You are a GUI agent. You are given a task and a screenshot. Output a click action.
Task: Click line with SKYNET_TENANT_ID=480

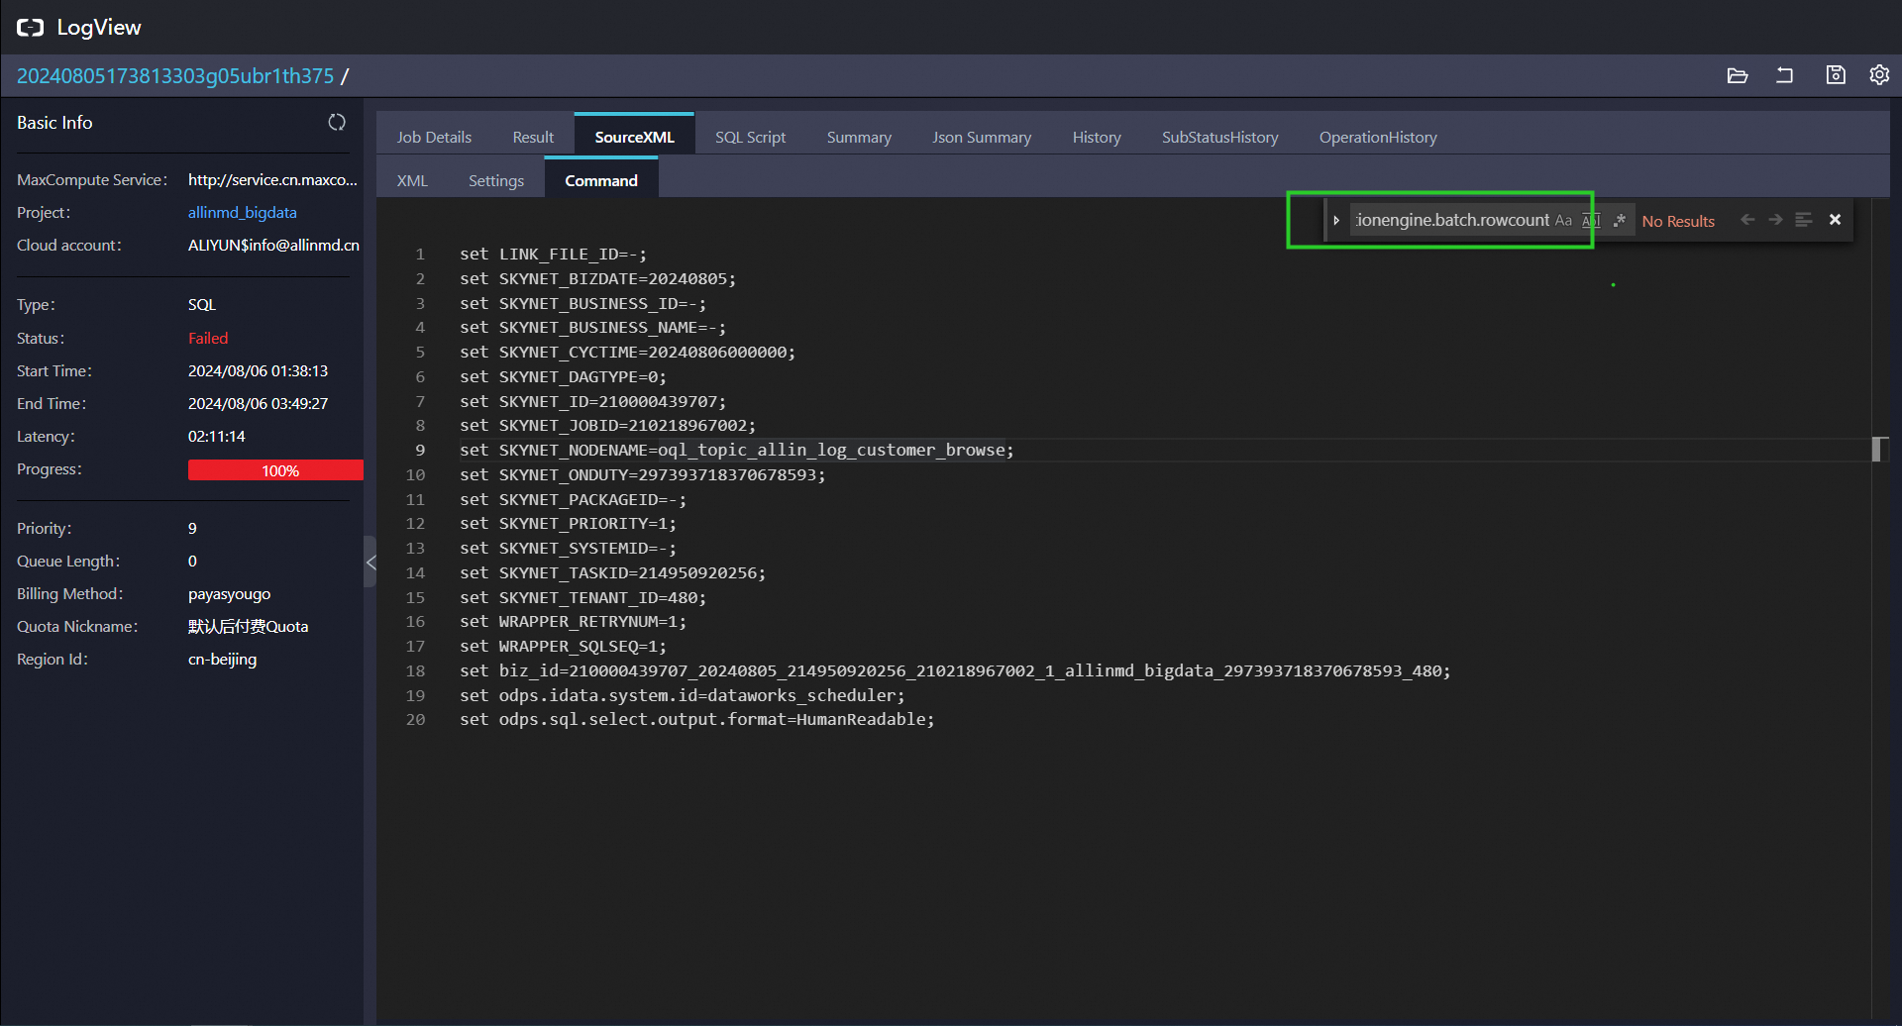[x=582, y=597]
